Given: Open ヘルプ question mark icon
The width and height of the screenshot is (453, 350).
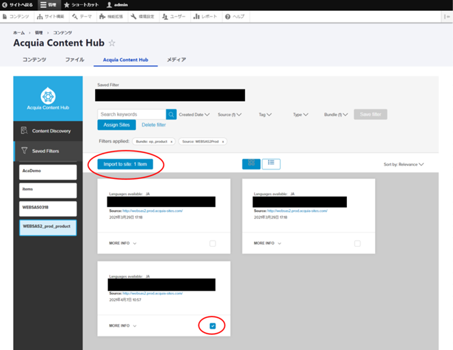Looking at the screenshot, I should pyautogui.click(x=228, y=16).
